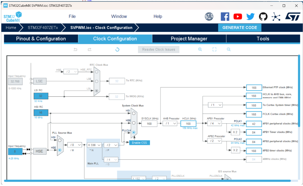Open the /8 PLLM divider dropdown
This screenshot has height=186, width=303.
tap(75, 145)
